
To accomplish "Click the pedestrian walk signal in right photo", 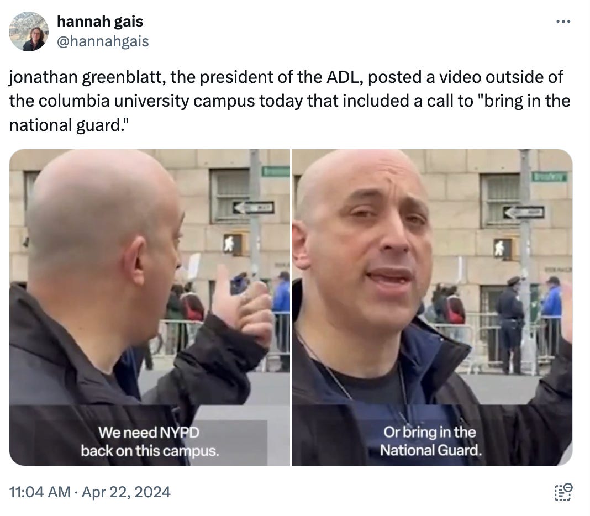I will pos(503,249).
